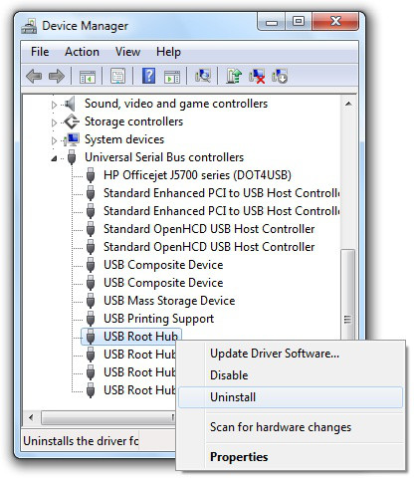Open the View menu

[x=127, y=52]
